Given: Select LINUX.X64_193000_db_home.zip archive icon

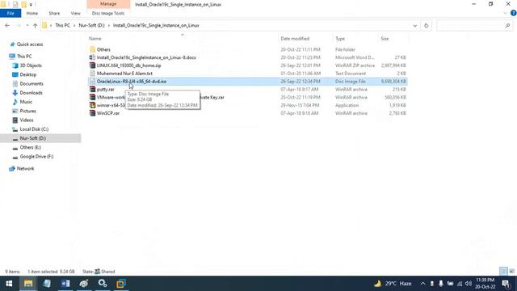Looking at the screenshot, I should click(x=92, y=65).
